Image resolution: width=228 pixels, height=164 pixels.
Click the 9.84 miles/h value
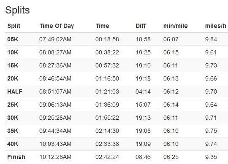211,39
